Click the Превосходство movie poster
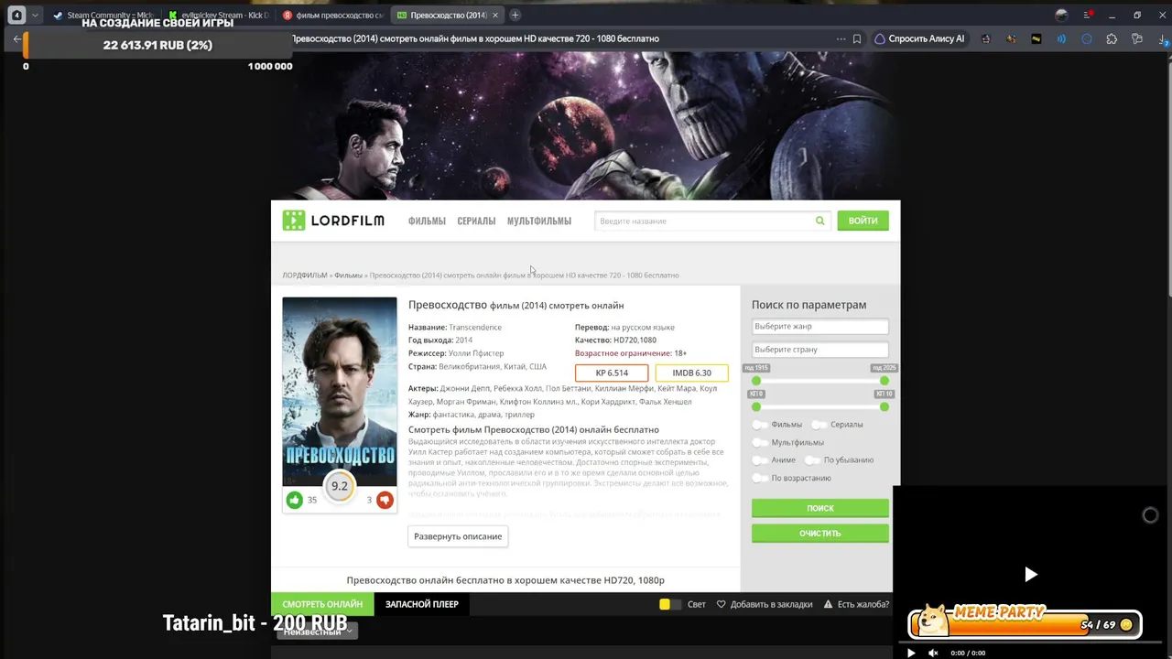The width and height of the screenshot is (1172, 659). tap(340, 392)
